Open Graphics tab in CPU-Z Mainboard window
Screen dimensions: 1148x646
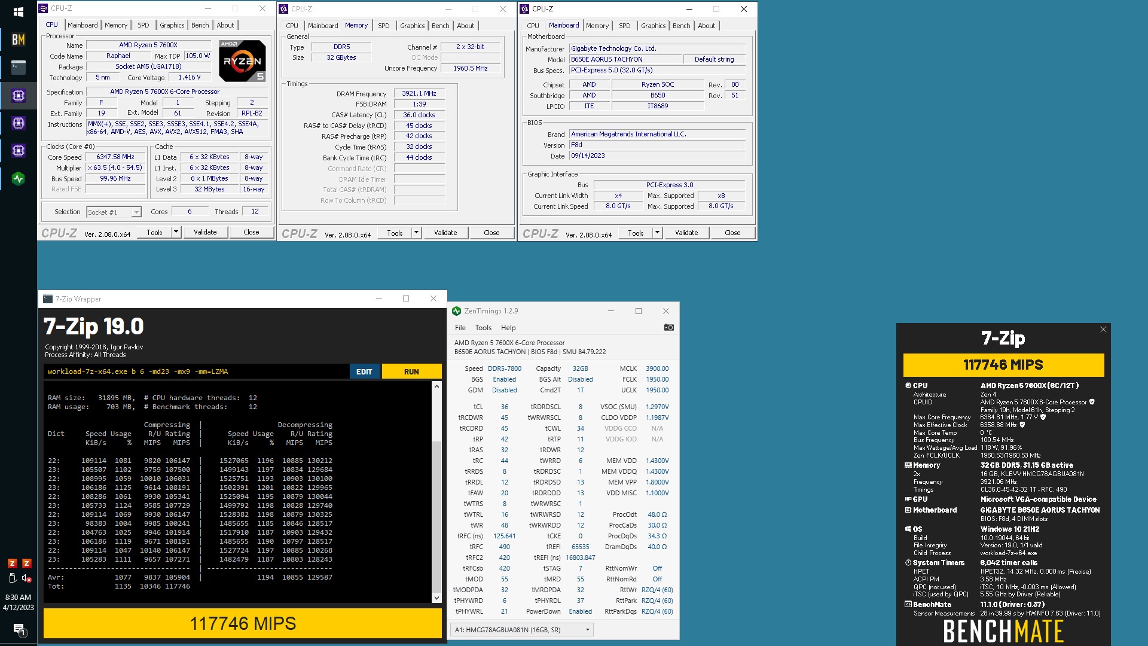pos(653,26)
